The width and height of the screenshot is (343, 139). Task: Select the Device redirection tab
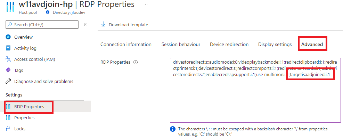(x=229, y=44)
